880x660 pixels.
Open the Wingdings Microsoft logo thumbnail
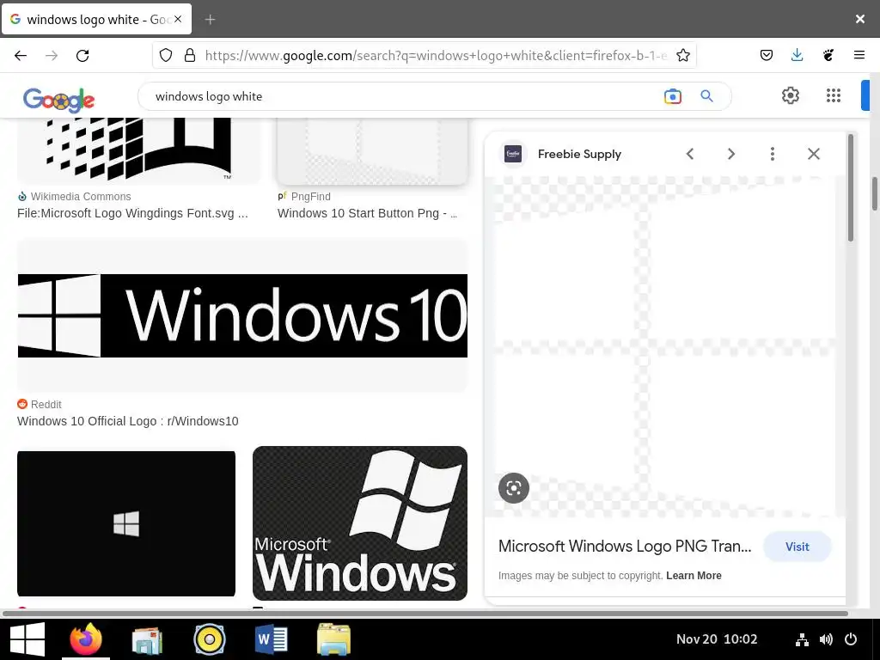click(139, 150)
